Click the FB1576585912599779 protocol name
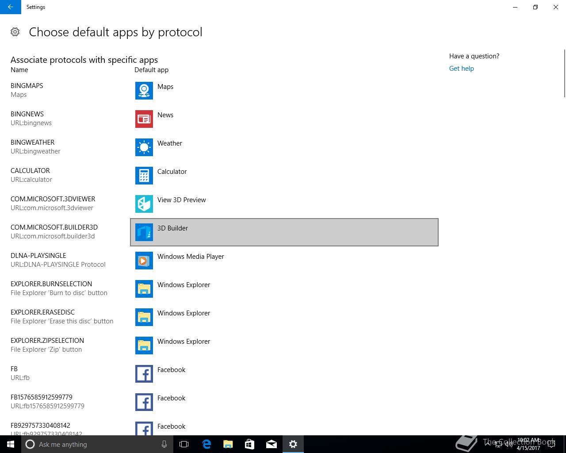 [x=42, y=397]
